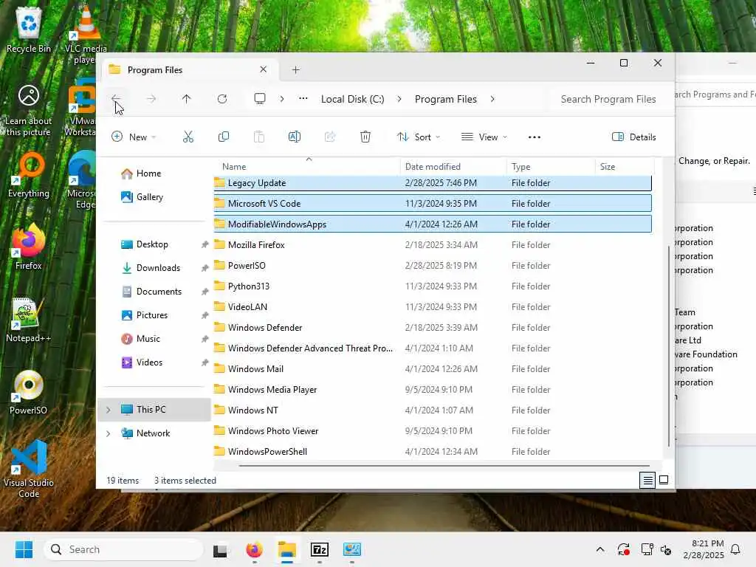Screen dimensions: 756x567
Task: Open the Sort dropdown menu
Action: point(419,137)
